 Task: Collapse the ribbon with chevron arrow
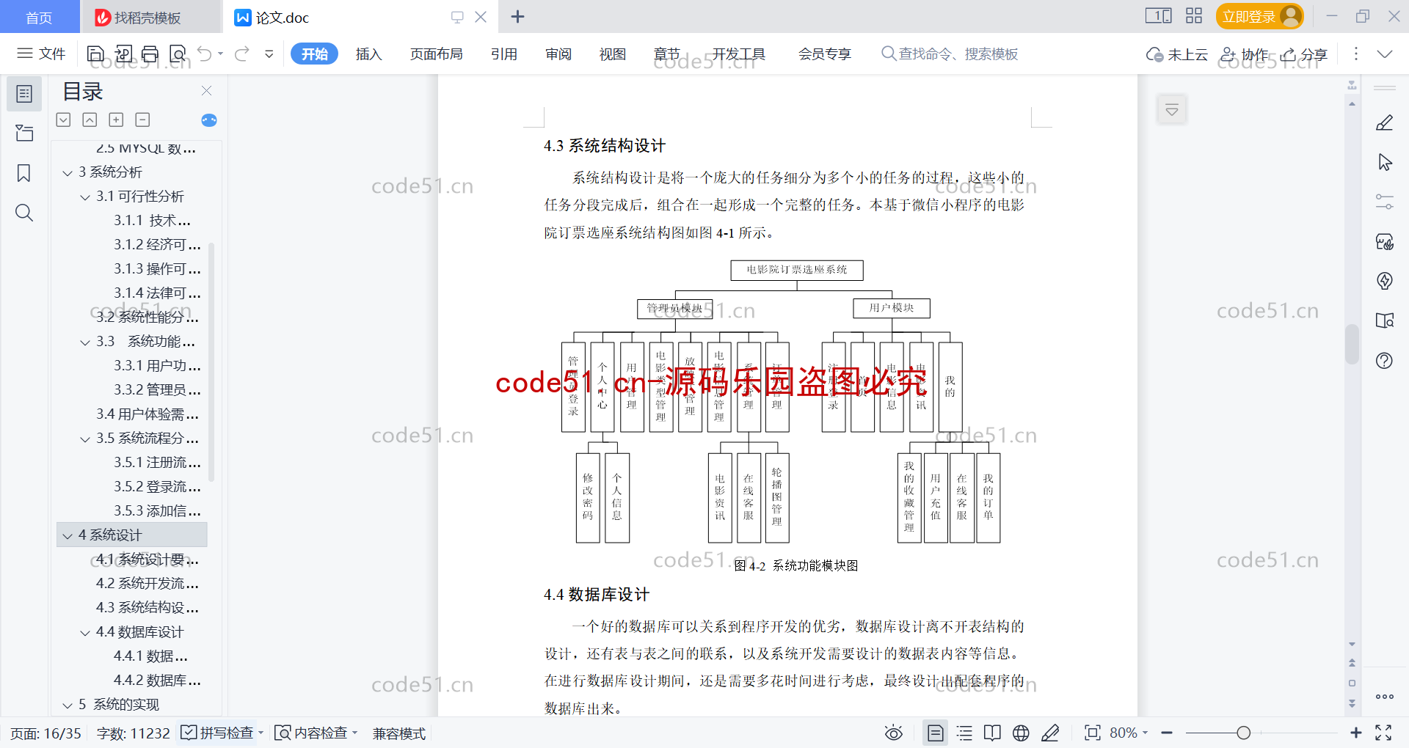coord(1385,54)
